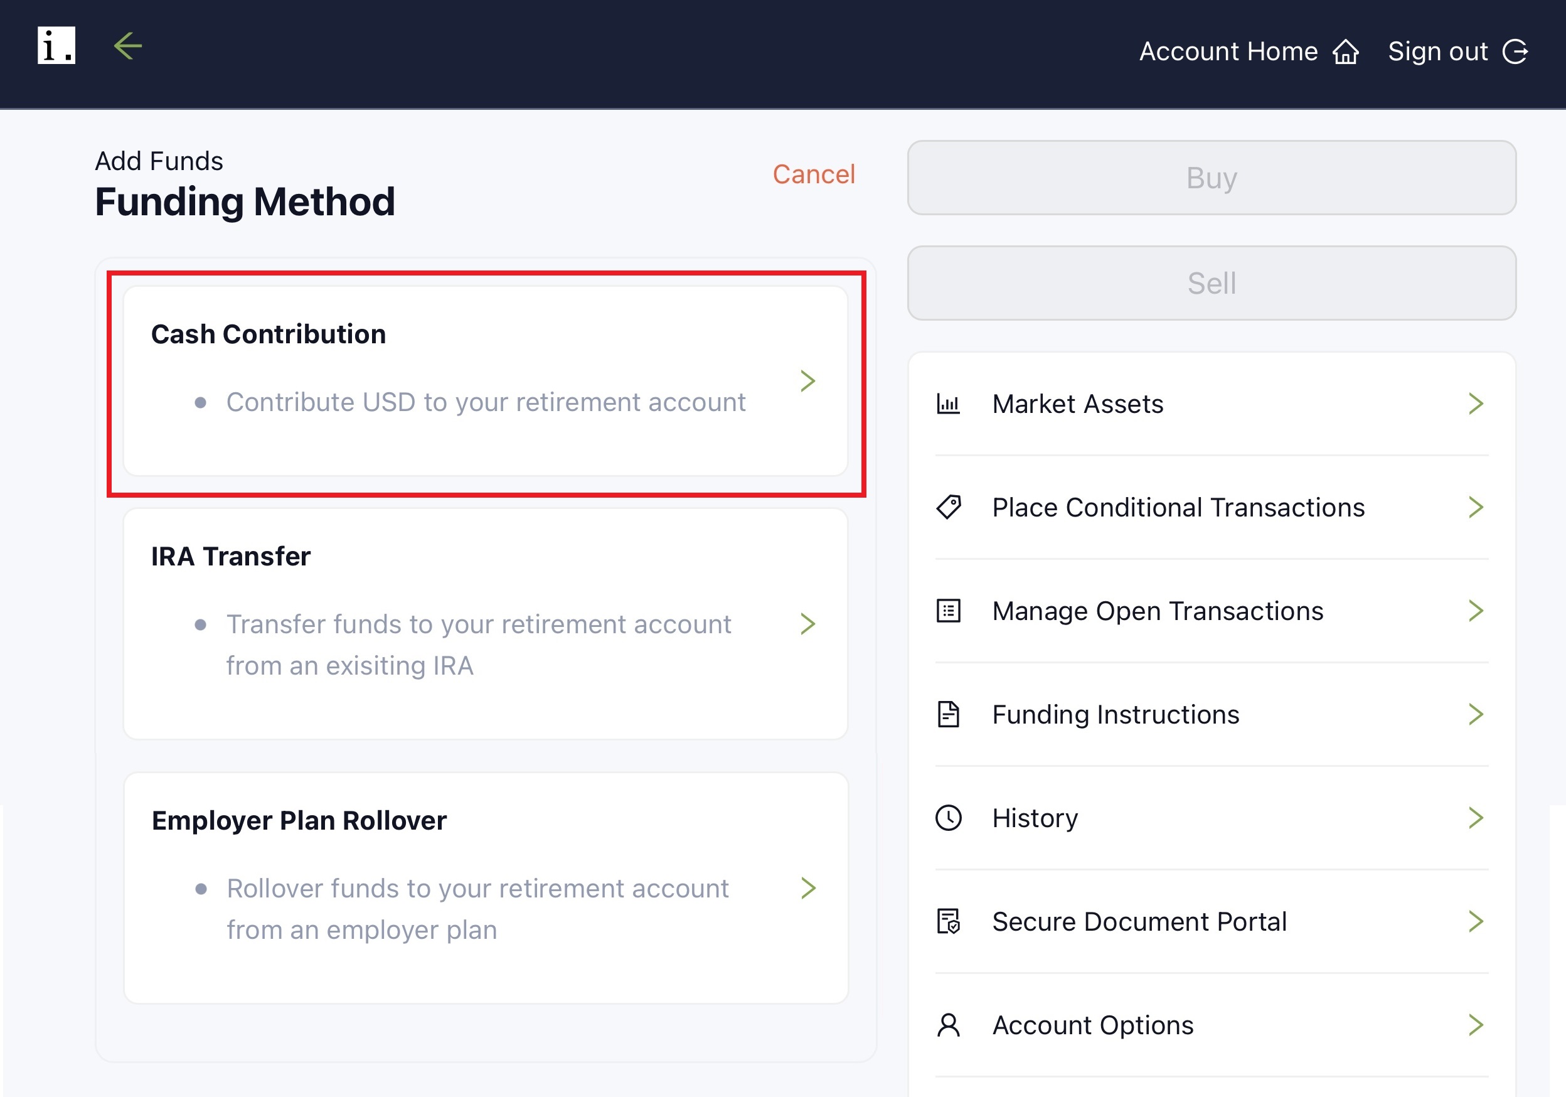
Task: Click the Market Assets chart icon
Action: point(949,404)
